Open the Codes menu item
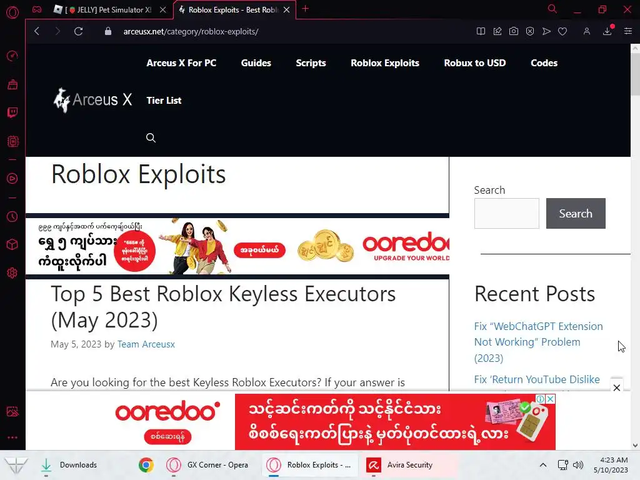This screenshot has width=640, height=480. coord(544,63)
